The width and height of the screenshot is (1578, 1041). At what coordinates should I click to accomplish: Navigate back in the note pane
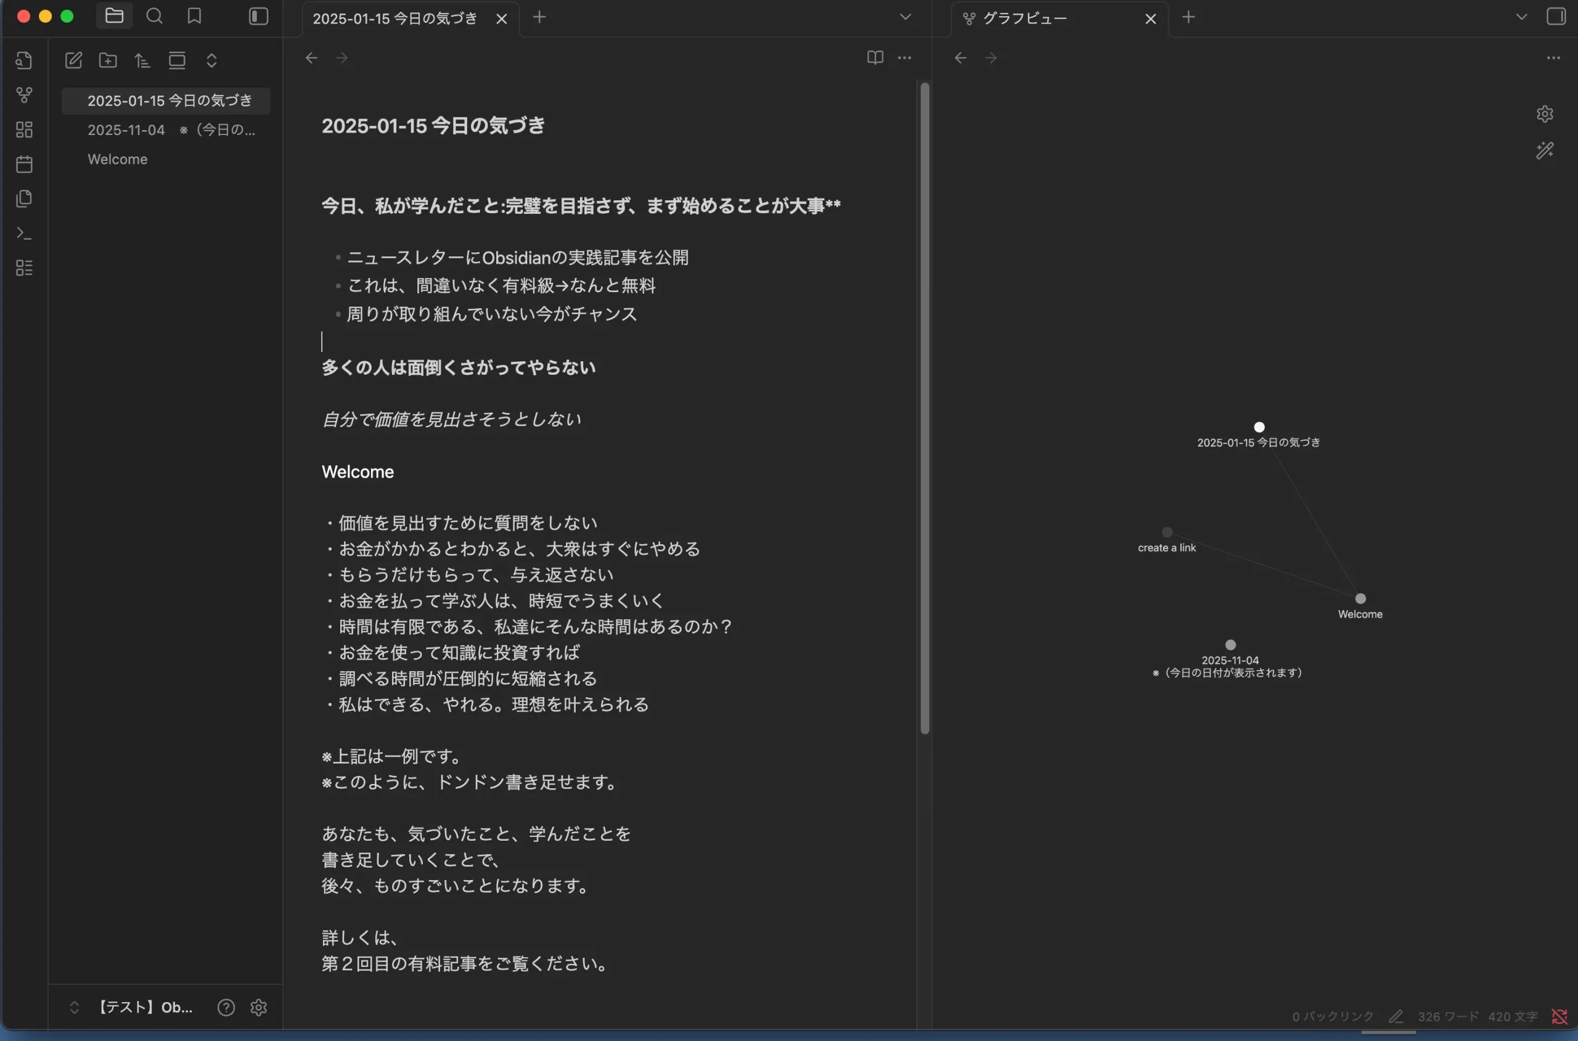pos(311,58)
